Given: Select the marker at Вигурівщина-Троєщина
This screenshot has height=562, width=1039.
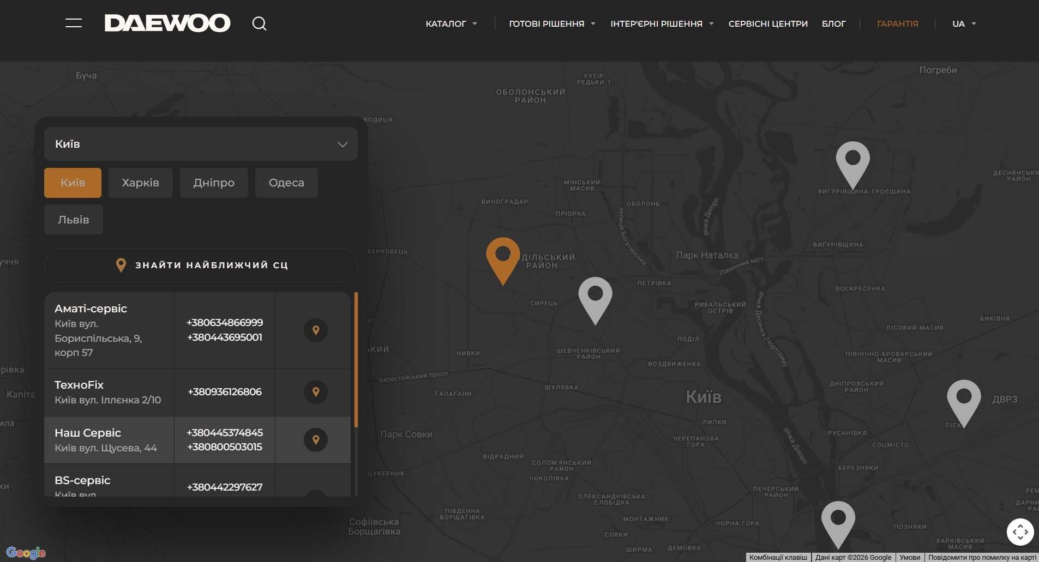Looking at the screenshot, I should coord(853,165).
